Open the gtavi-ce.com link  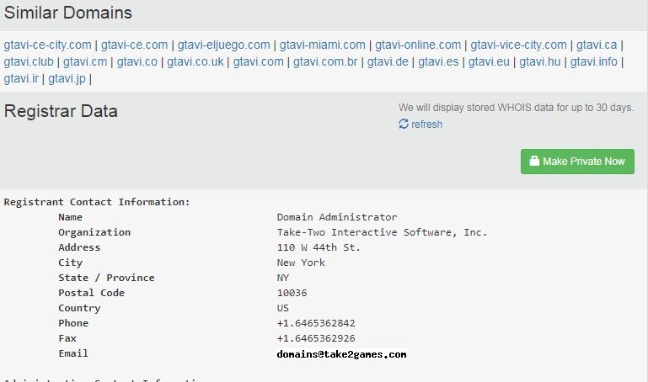pos(134,45)
